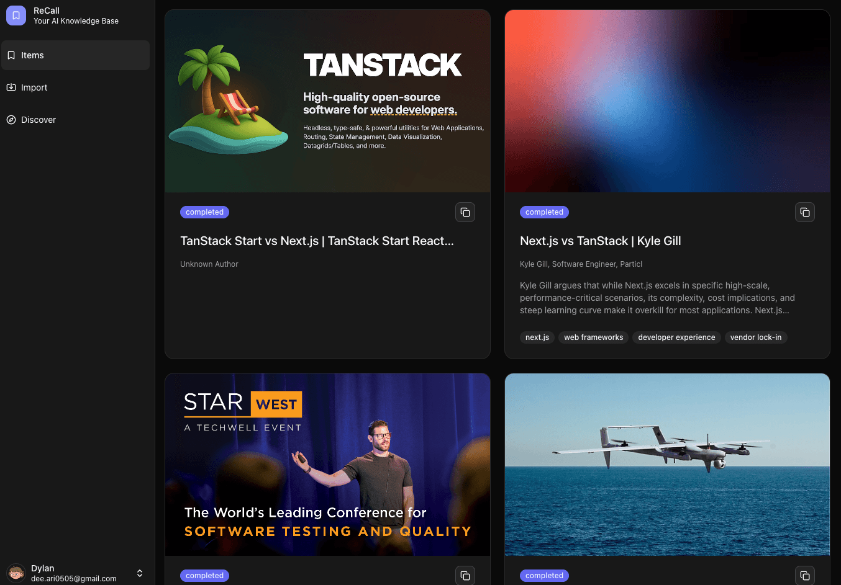Filter by the next.js tag
The width and height of the screenshot is (841, 585).
537,337
